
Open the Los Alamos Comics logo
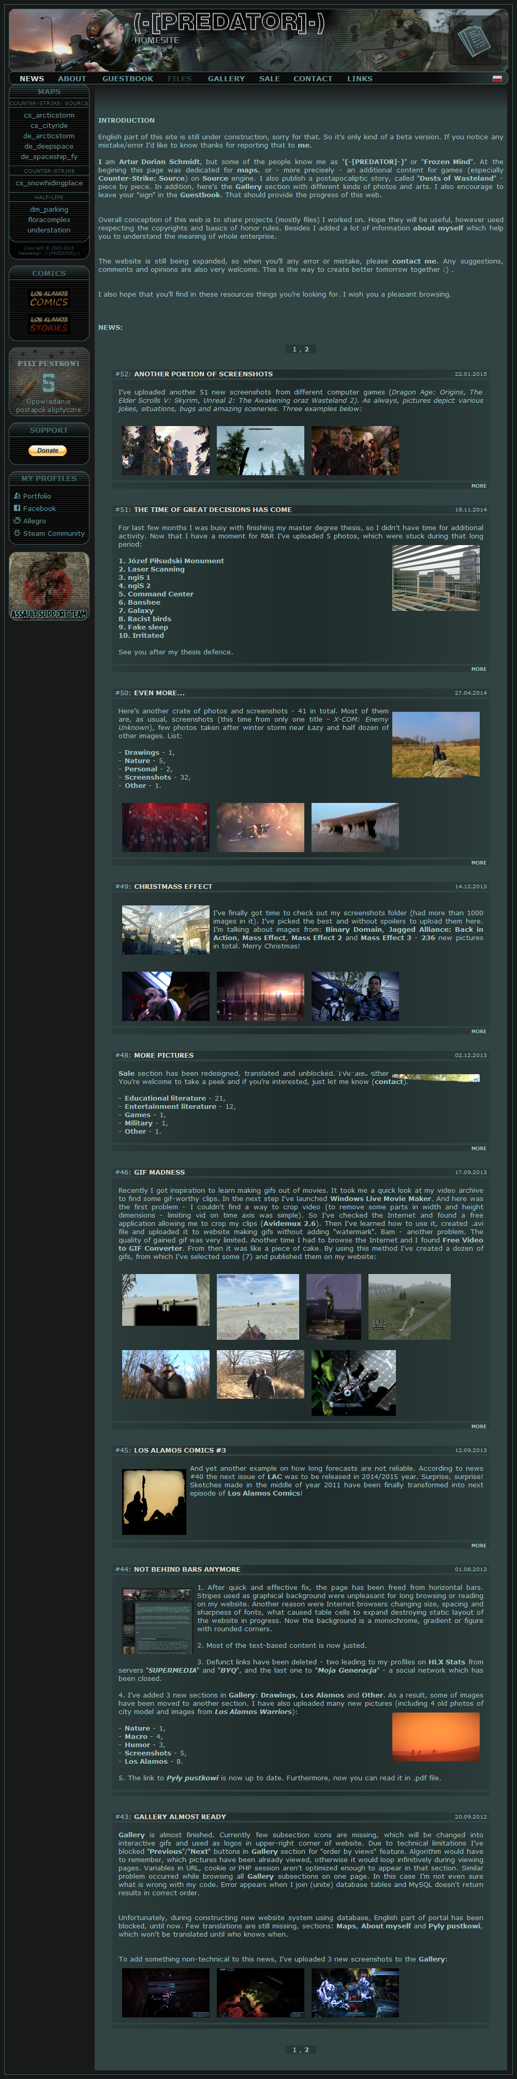pos(49,299)
